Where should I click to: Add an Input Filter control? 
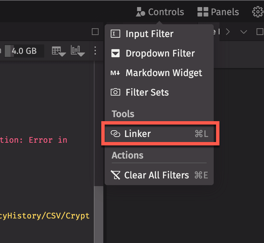pos(149,34)
